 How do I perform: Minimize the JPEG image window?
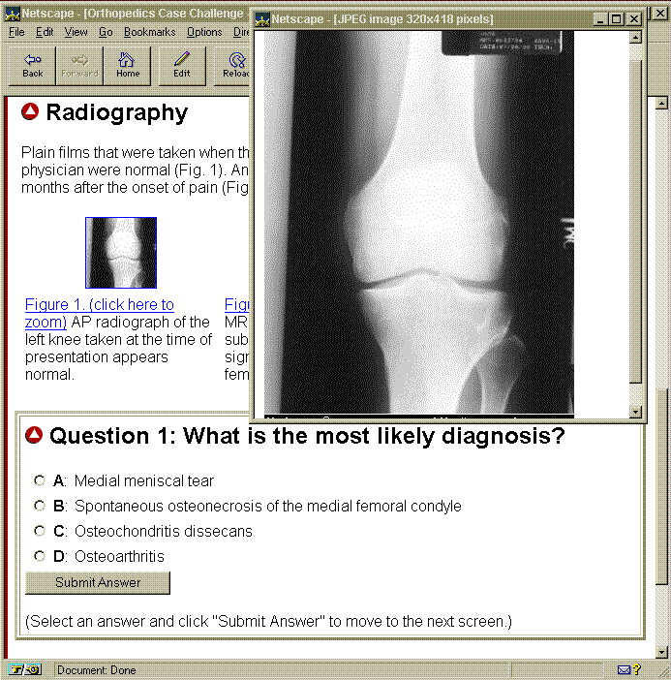click(600, 19)
